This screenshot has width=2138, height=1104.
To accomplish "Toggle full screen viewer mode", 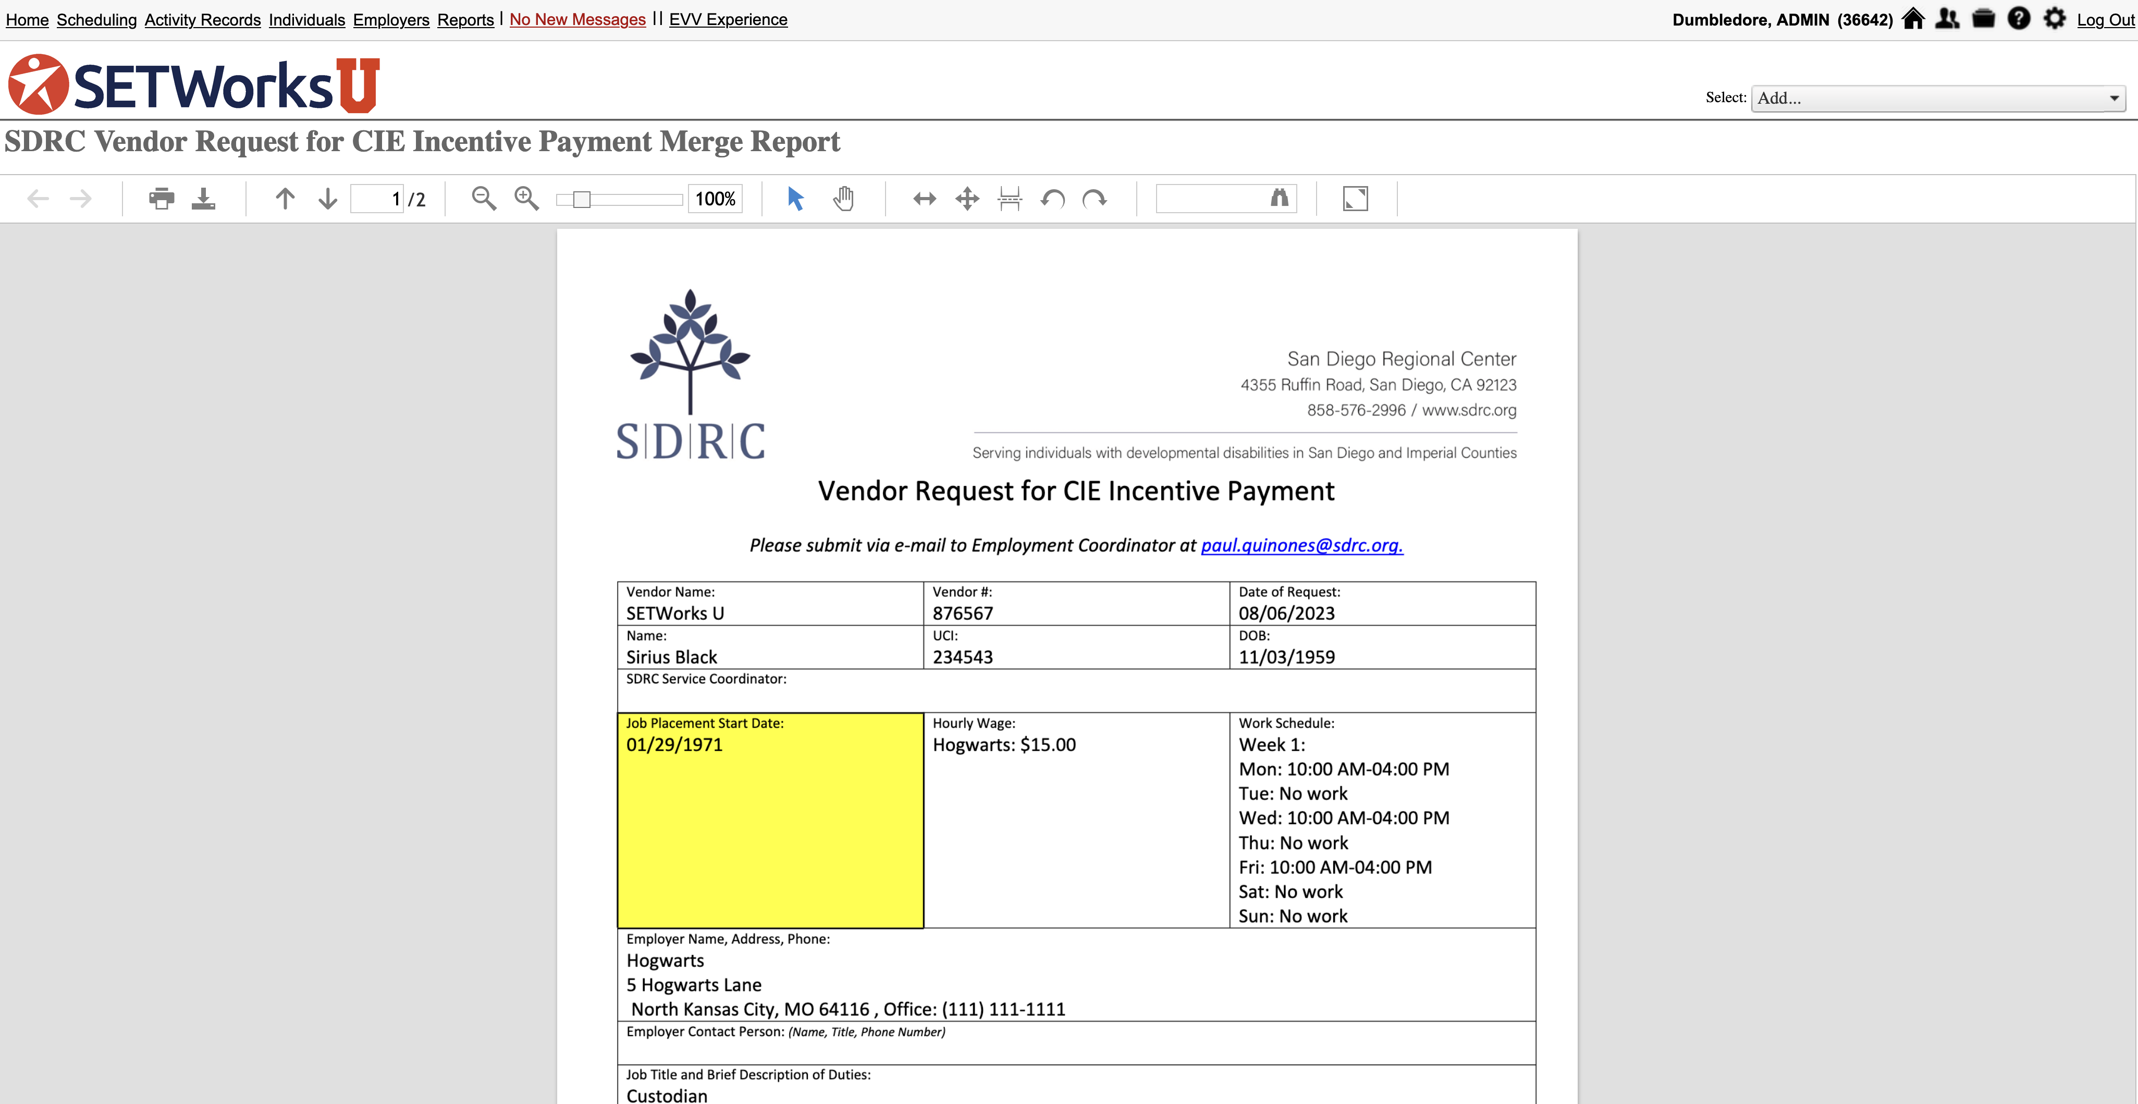I will 1355,199.
